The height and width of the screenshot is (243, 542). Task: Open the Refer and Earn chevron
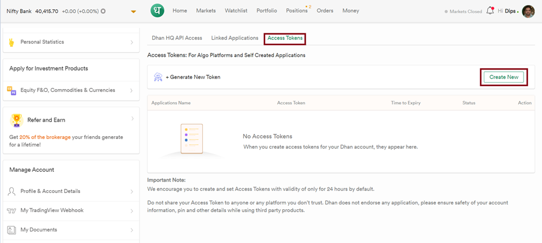[x=131, y=119]
